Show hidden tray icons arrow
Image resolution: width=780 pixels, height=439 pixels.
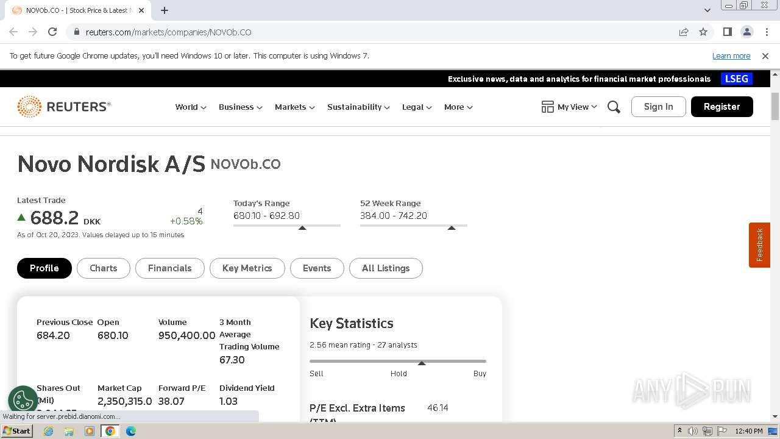(679, 431)
